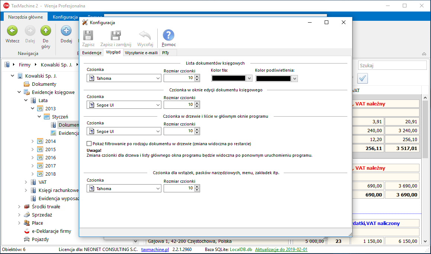Screen dimensions: 431x254
Task: Click the Wstecz back arrow icon
Action: 12,31
